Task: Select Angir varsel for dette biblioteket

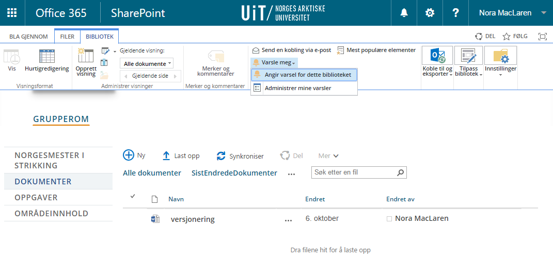Action: pyautogui.click(x=307, y=75)
